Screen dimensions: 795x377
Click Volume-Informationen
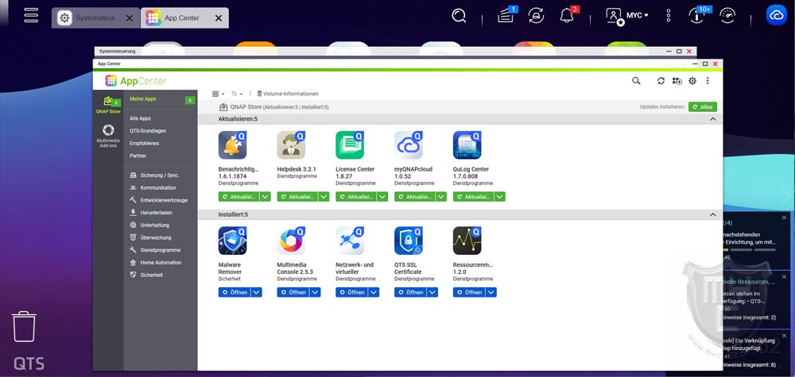(x=288, y=94)
